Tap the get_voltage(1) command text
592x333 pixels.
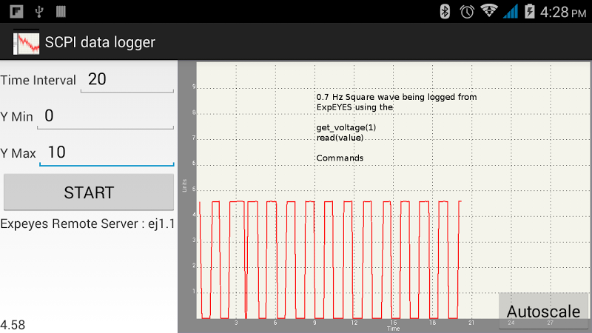346,127
